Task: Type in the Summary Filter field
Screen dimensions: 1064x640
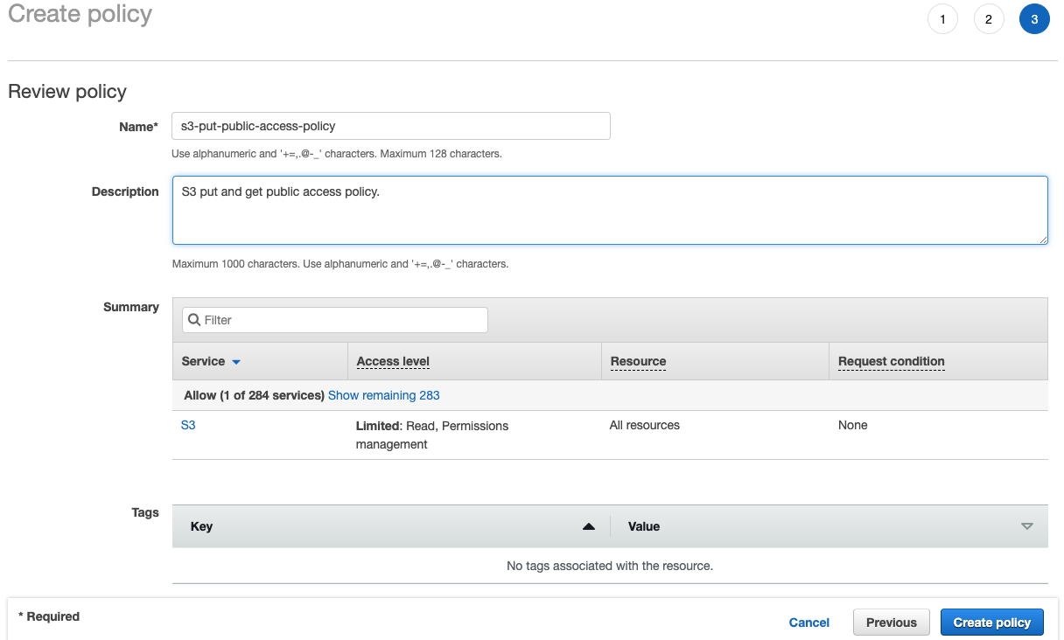Action: tap(343, 320)
